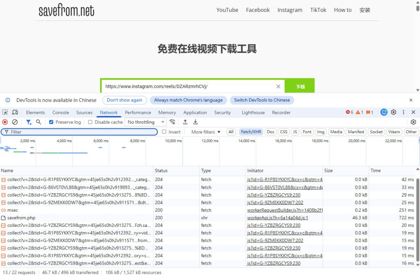Image resolution: width=420 pixels, height=276 pixels.
Task: Clear the Instagram URL input
Action: tap(278, 86)
